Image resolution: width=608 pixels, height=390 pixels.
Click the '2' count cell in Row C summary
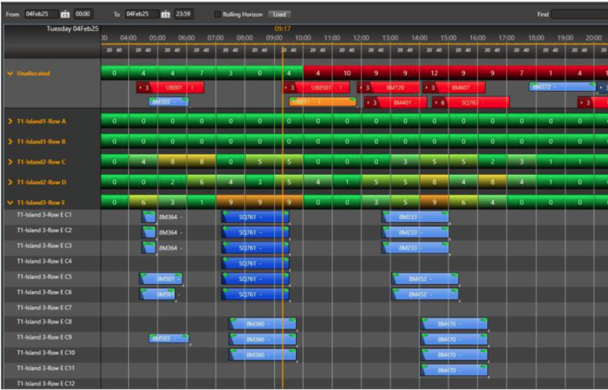pyautogui.click(x=492, y=162)
